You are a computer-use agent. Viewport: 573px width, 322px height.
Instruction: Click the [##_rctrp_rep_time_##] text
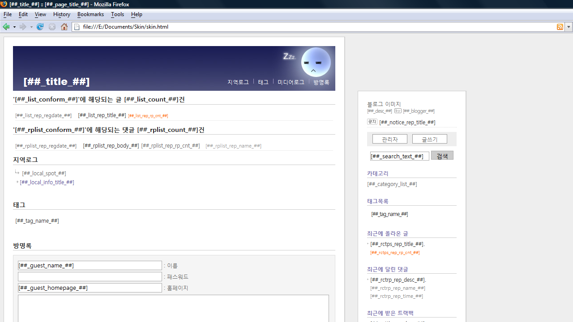(397, 296)
